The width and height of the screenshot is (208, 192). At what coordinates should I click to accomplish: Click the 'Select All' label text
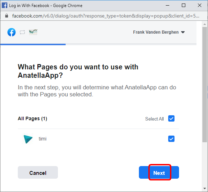pos(155,119)
